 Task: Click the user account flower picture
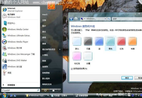click(51, 6)
